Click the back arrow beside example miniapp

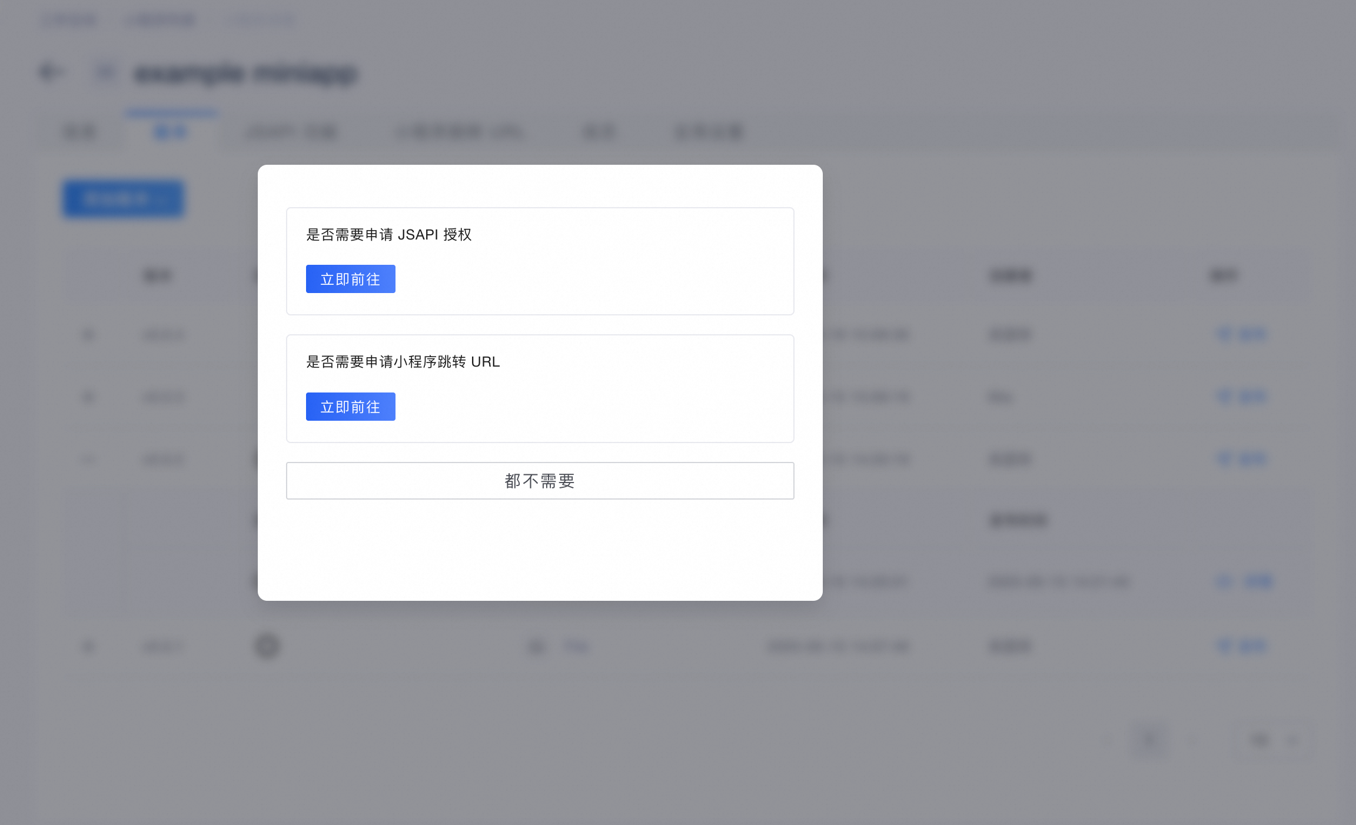[x=51, y=72]
